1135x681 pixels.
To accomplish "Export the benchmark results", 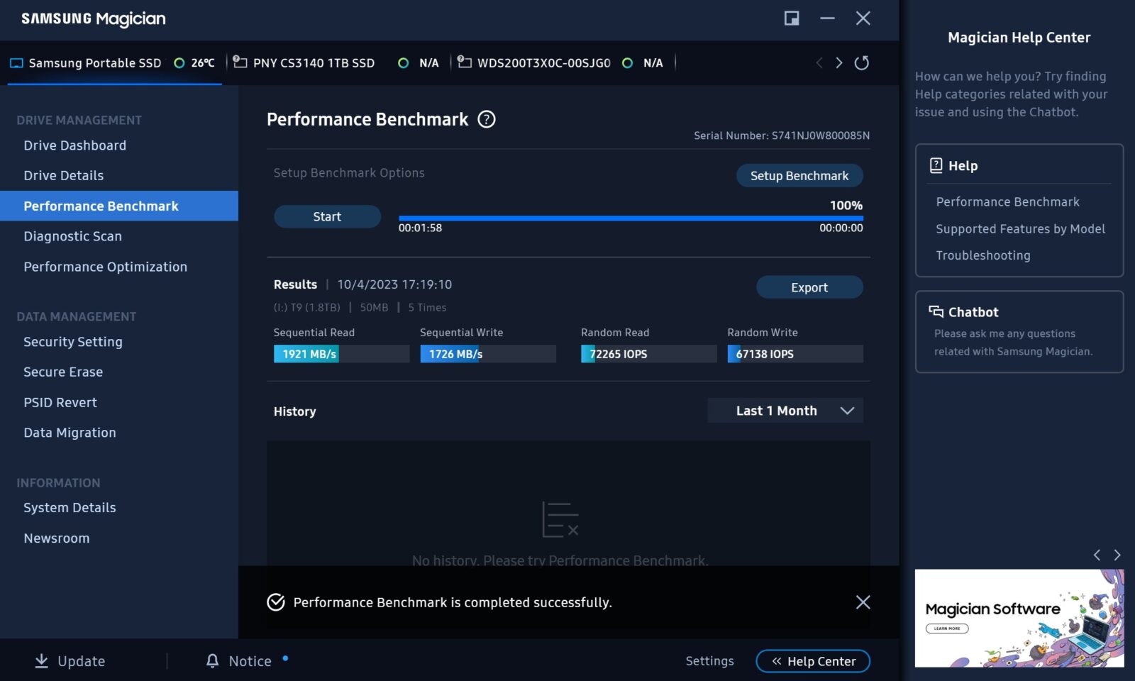I will click(x=809, y=287).
